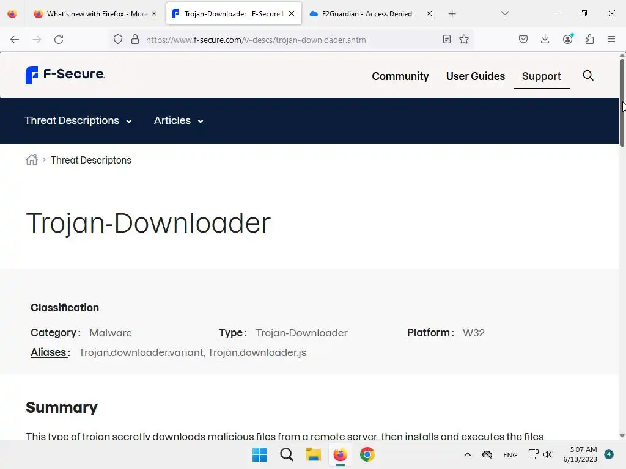Click the Malware category value
Image resolution: width=626 pixels, height=469 pixels.
point(111,333)
